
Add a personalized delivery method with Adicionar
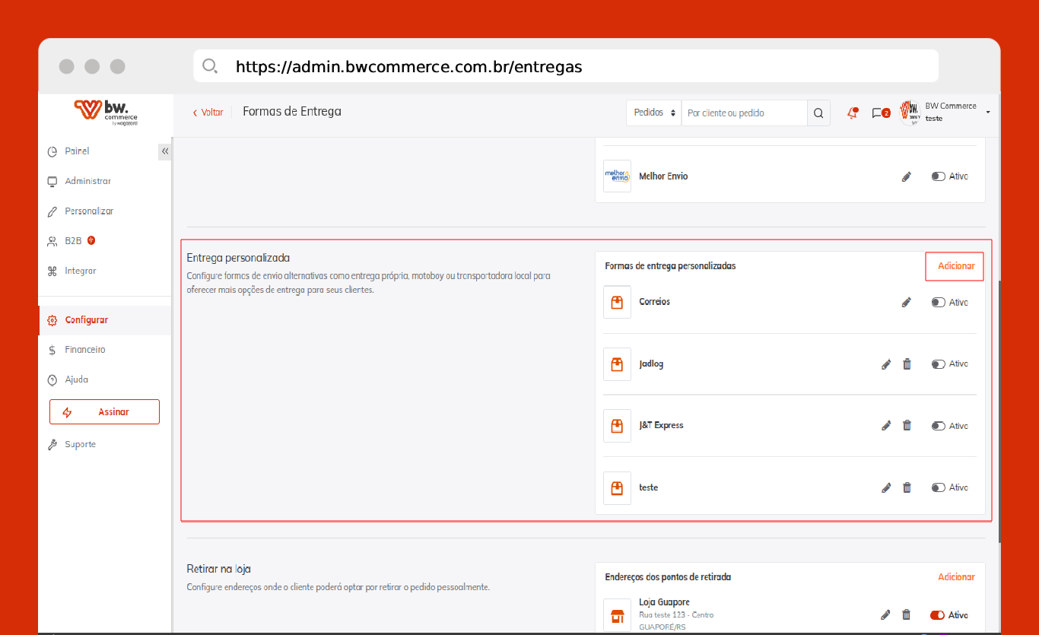pos(955,266)
